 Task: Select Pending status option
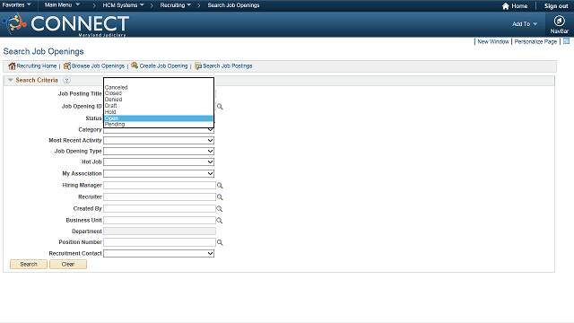click(x=159, y=124)
